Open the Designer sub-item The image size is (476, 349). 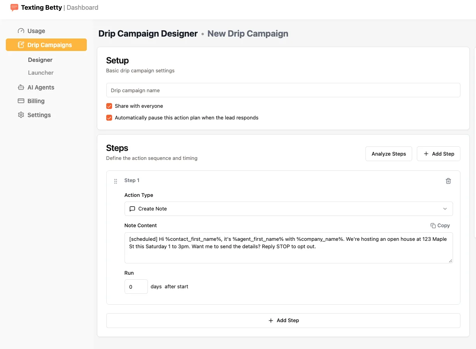pyautogui.click(x=40, y=60)
